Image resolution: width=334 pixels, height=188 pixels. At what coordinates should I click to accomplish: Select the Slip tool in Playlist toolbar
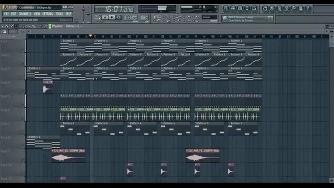point(29,26)
